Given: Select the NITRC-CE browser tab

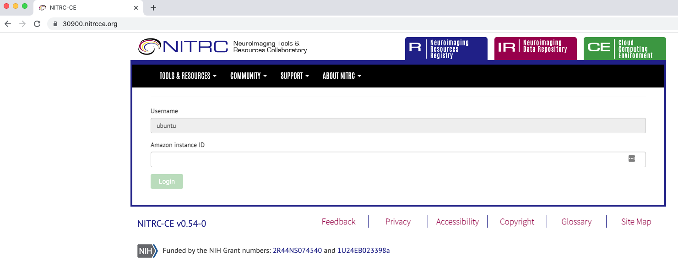Looking at the screenshot, I should pos(89,8).
